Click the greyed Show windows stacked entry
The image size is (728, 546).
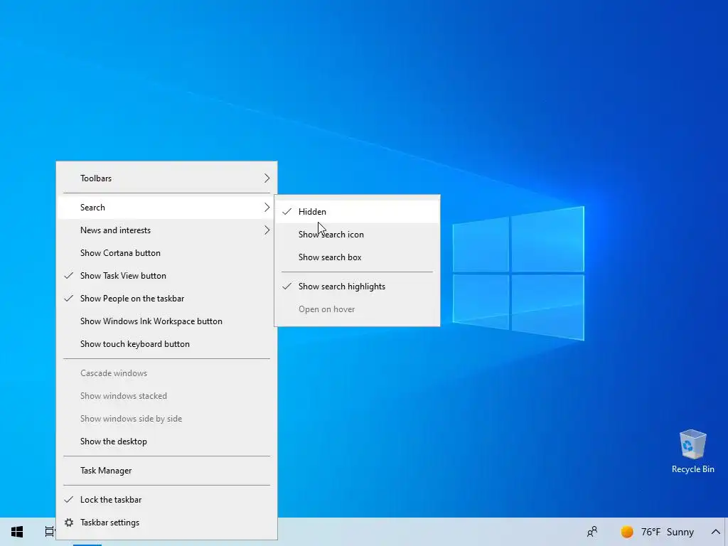(x=166, y=396)
